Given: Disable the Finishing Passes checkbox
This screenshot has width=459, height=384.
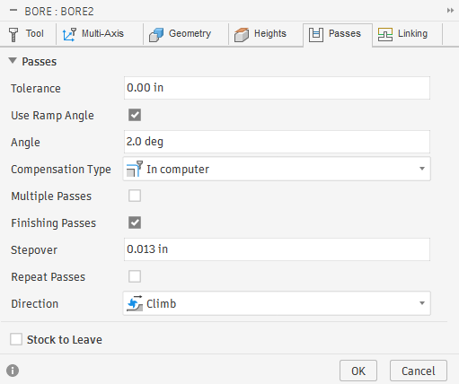Looking at the screenshot, I should tap(135, 223).
